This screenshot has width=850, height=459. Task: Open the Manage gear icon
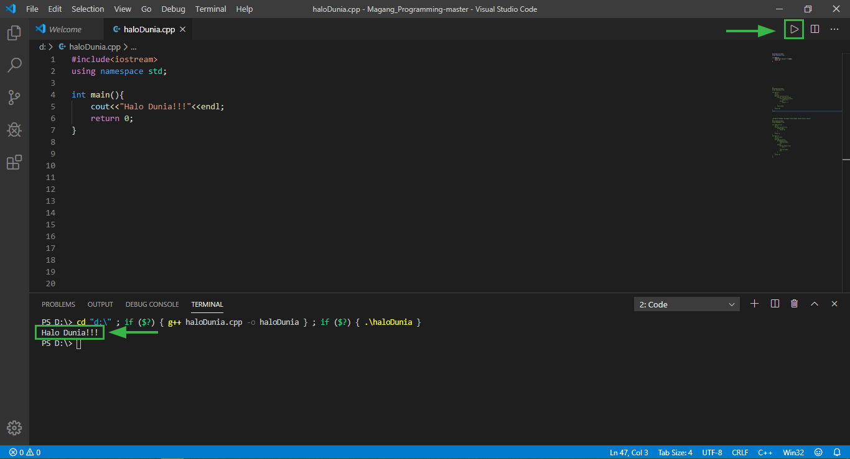pos(14,428)
